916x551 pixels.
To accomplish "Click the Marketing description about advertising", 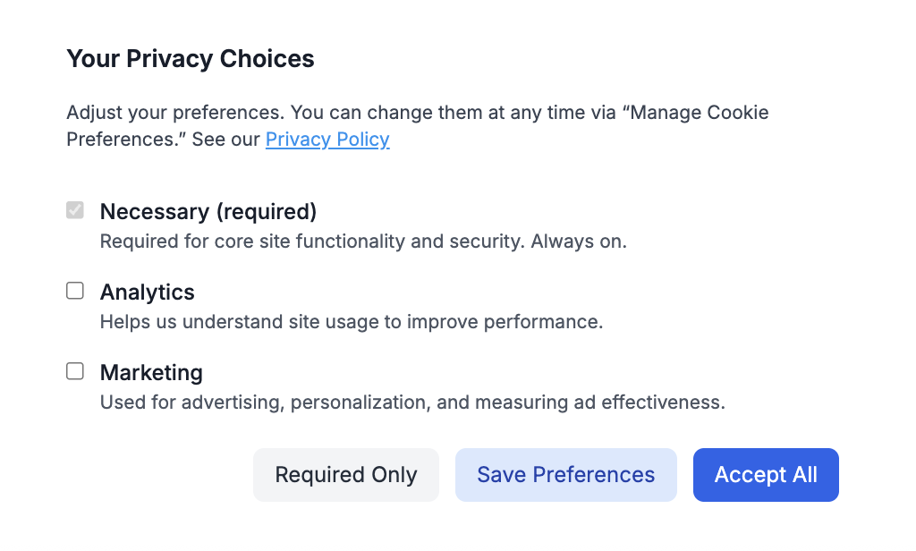I will click(x=411, y=403).
